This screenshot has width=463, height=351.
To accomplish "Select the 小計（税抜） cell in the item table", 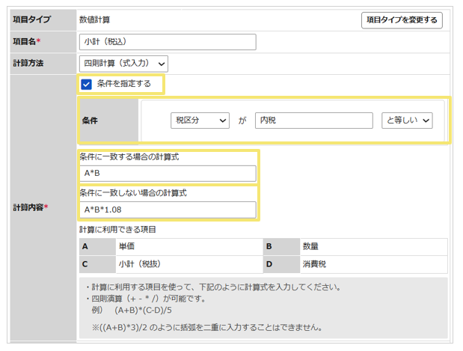I will [189, 264].
